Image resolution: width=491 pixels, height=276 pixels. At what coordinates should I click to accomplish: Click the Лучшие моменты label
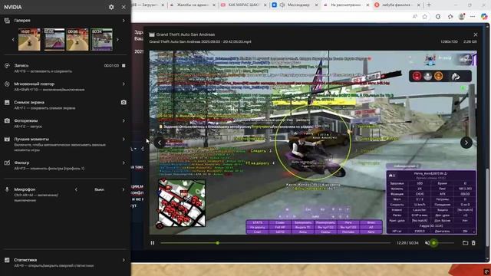click(31, 139)
